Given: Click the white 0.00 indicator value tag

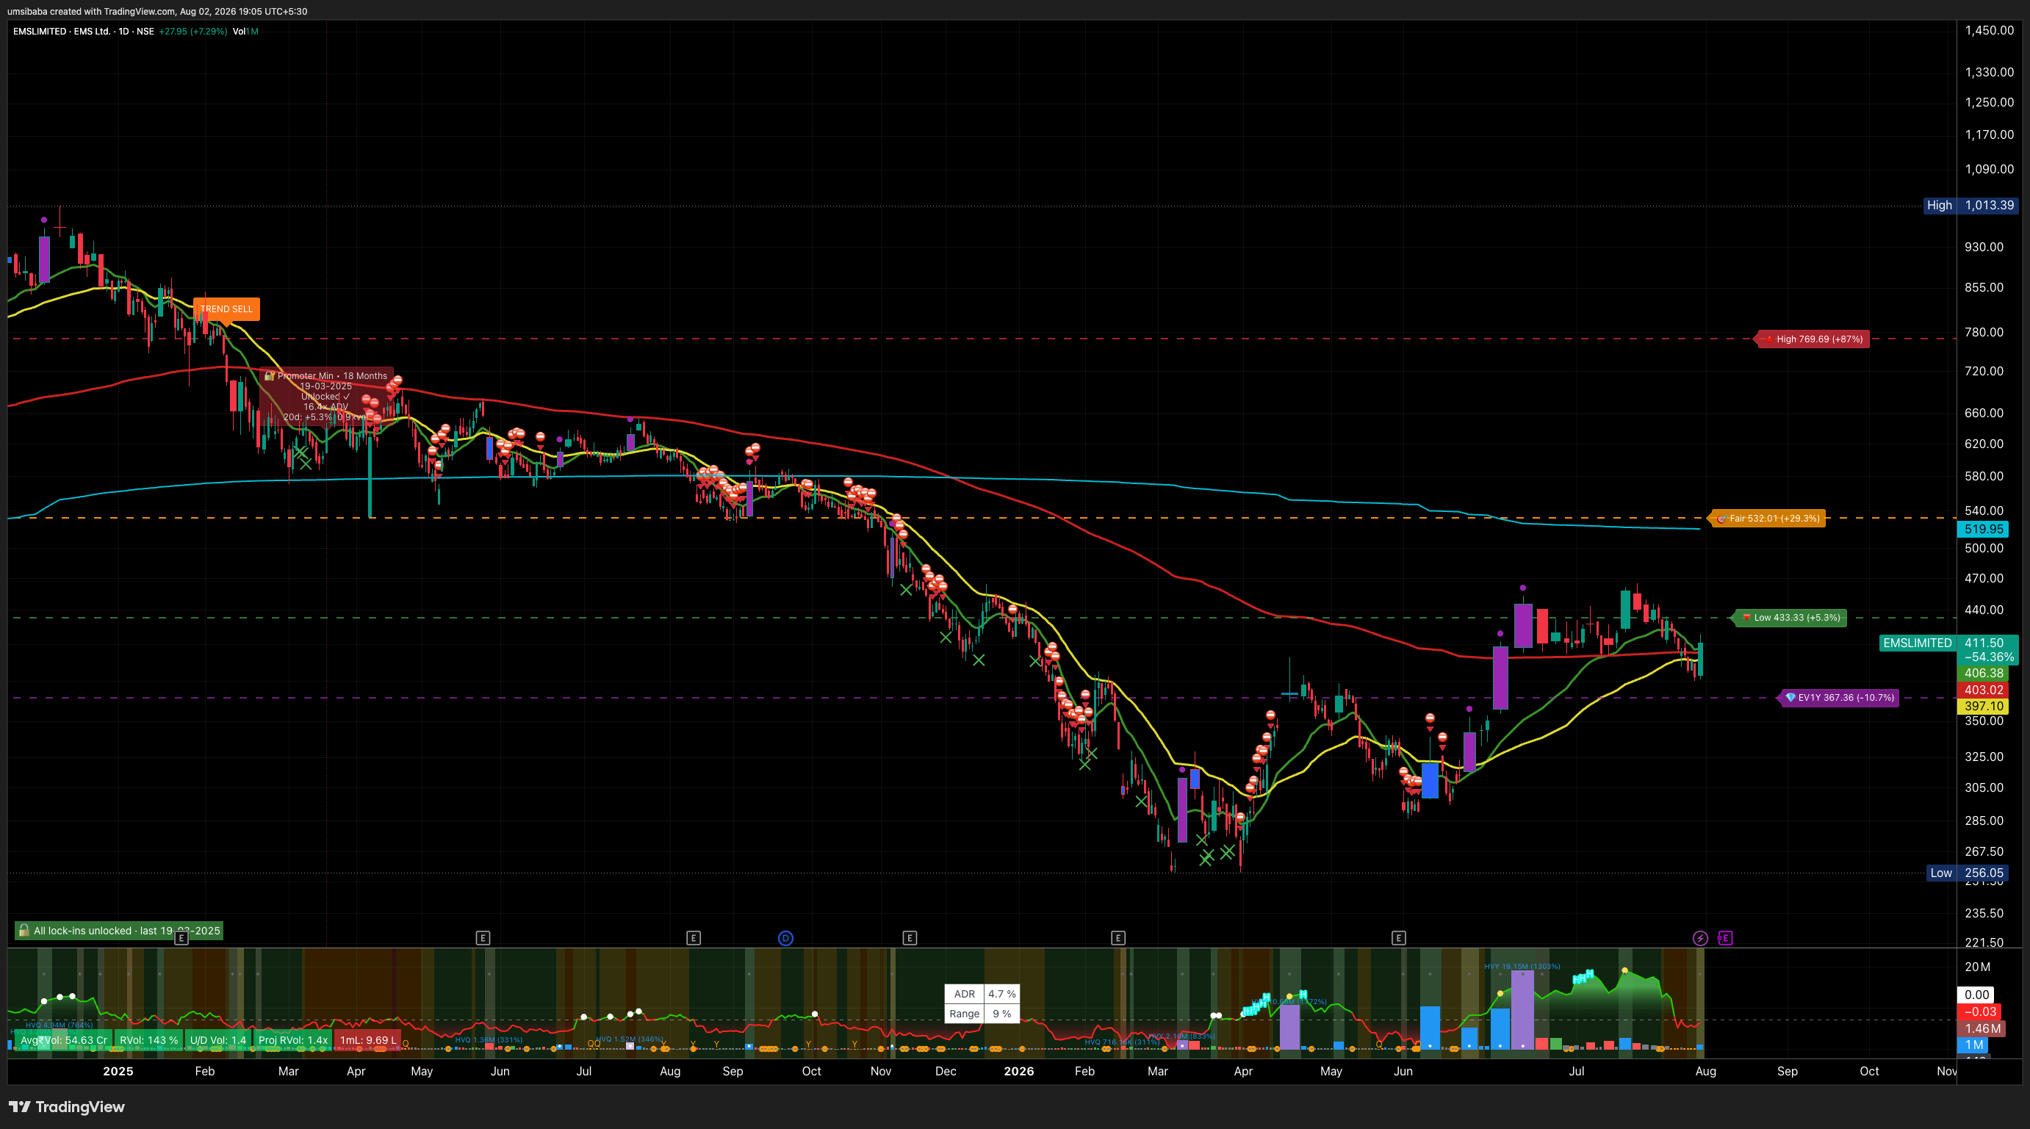Looking at the screenshot, I should 1976,995.
